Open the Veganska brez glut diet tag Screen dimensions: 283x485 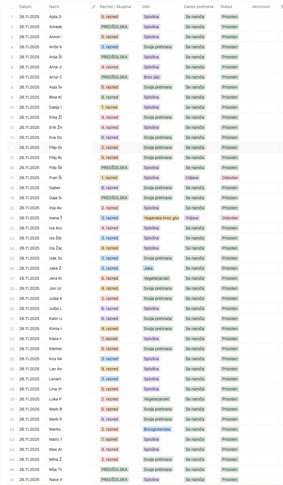click(x=161, y=218)
